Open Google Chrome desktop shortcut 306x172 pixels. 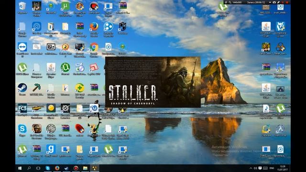94,47
